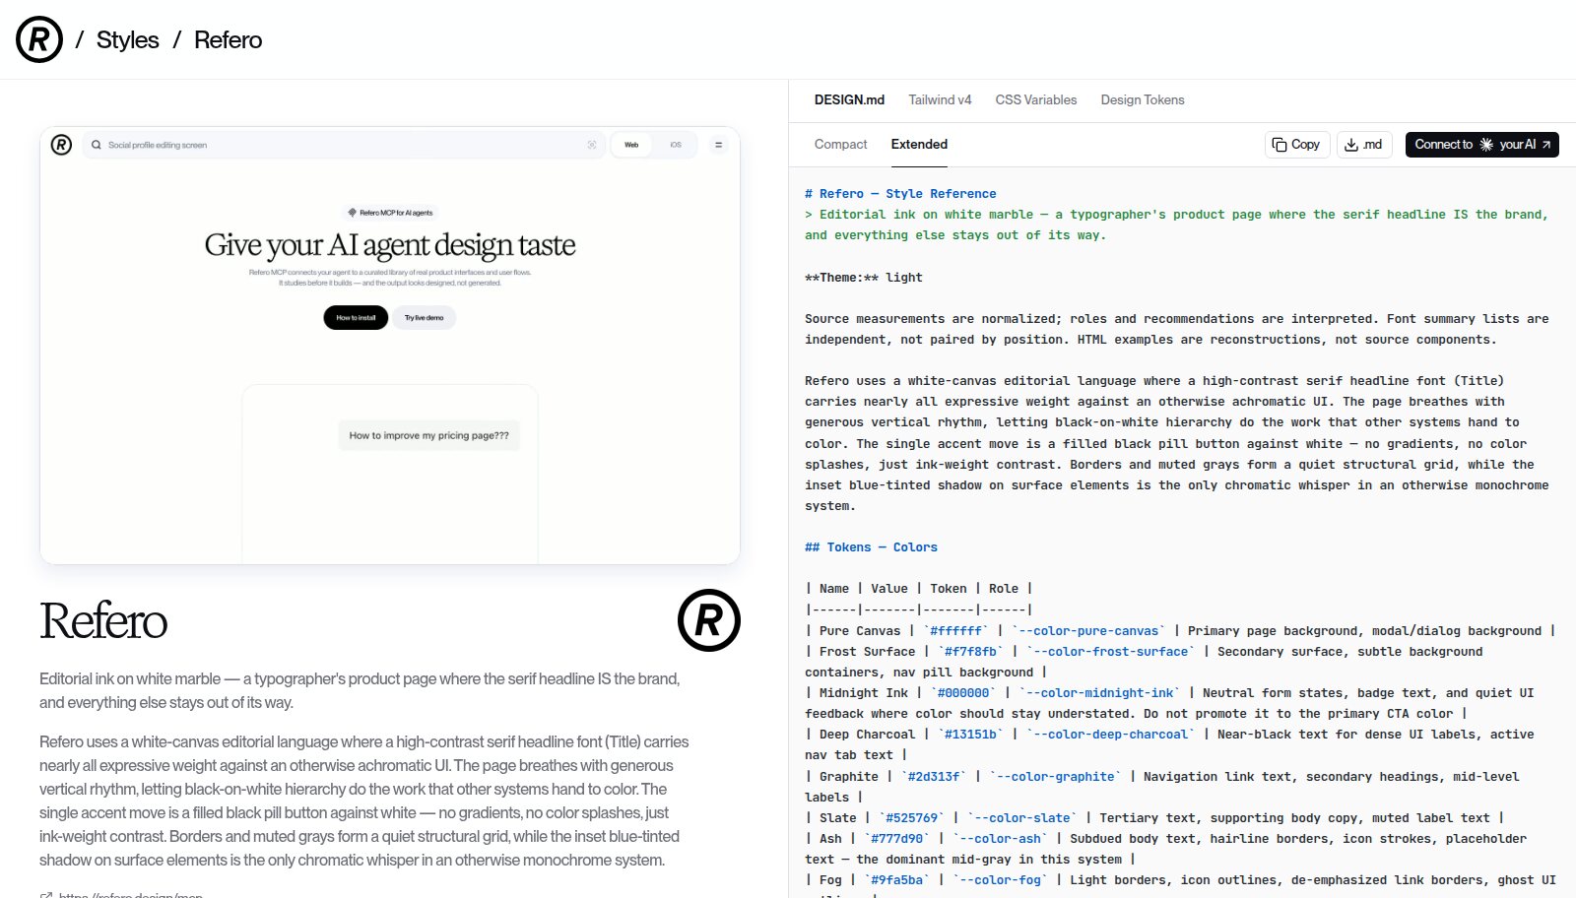Click the '#777d90' Ash color value

click(896, 839)
